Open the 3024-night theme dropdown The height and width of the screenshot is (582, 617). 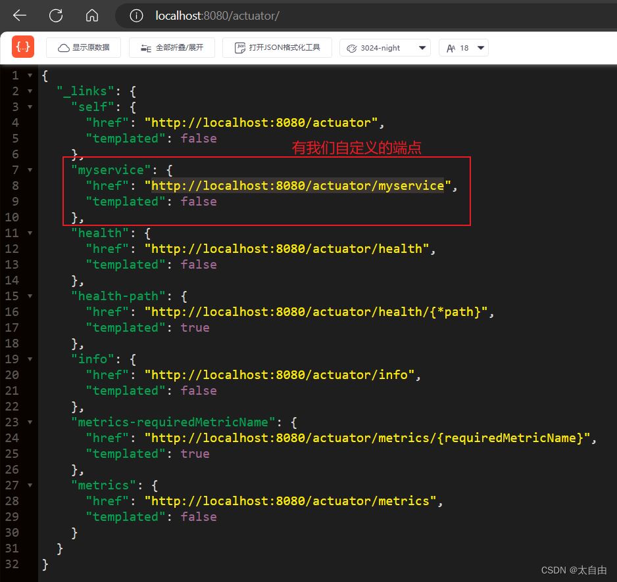point(385,48)
